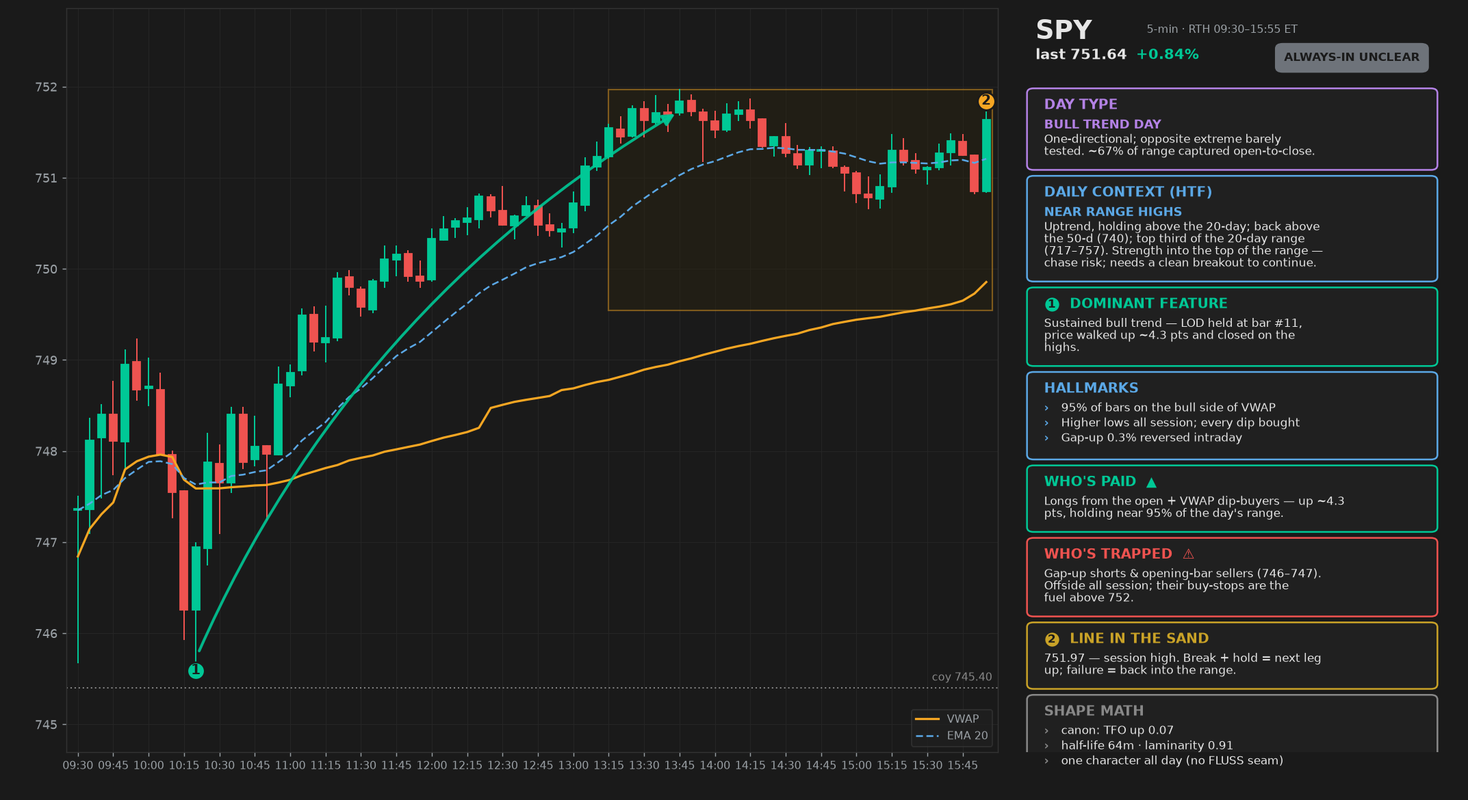Image resolution: width=1468 pixels, height=800 pixels.
Task: Click '95% of bars on the bull side of VWAP'
Action: [1168, 408]
